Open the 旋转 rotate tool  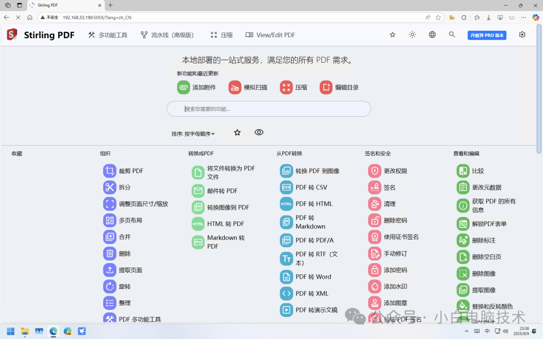pos(117,286)
